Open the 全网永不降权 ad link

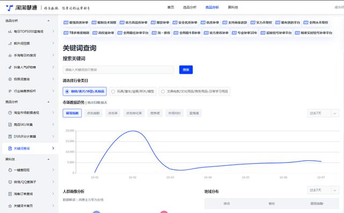tap(316, 23)
